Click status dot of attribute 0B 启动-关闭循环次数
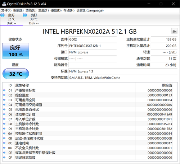The image size is (180, 164). (4, 138)
